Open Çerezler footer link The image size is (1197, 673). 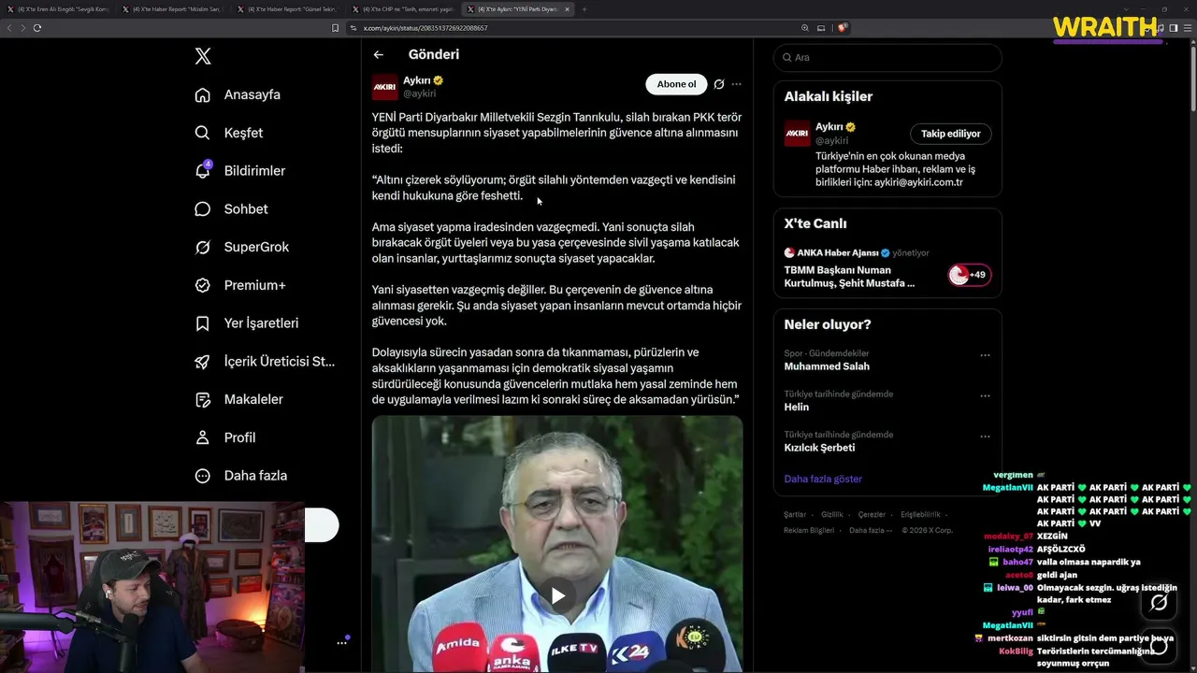[872, 515]
